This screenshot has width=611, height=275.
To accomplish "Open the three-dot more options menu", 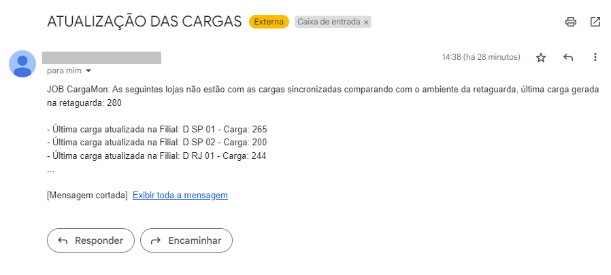I will point(595,58).
